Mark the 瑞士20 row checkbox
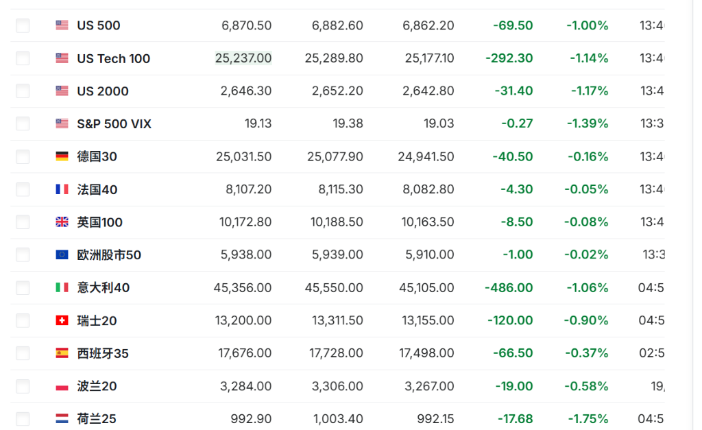The image size is (702, 430). (23, 320)
